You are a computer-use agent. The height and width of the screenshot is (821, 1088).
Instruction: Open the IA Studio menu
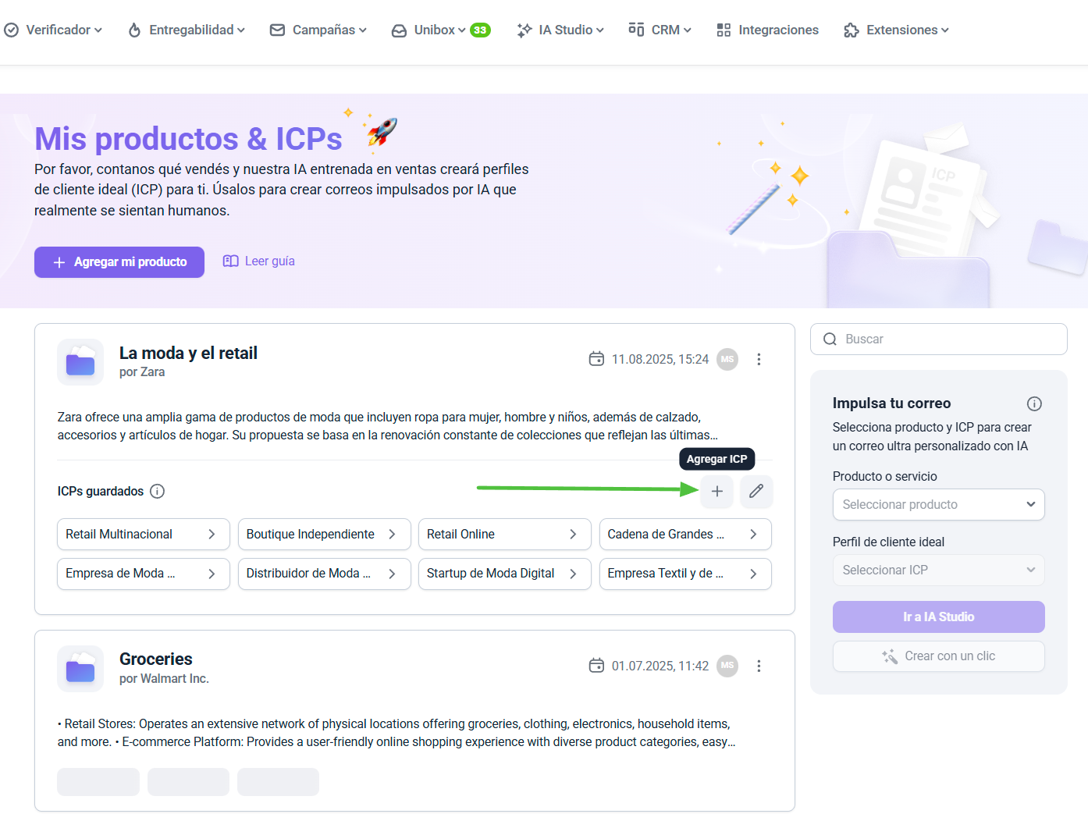click(x=560, y=30)
